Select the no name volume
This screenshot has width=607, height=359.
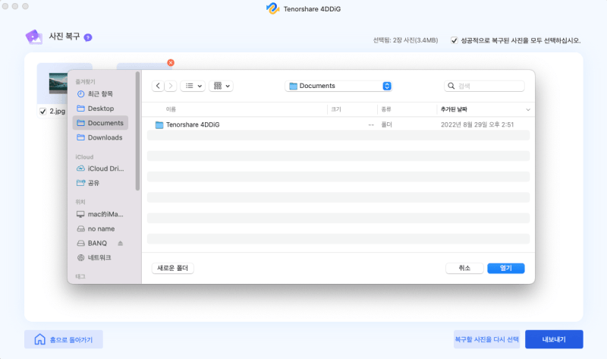pyautogui.click(x=100, y=229)
